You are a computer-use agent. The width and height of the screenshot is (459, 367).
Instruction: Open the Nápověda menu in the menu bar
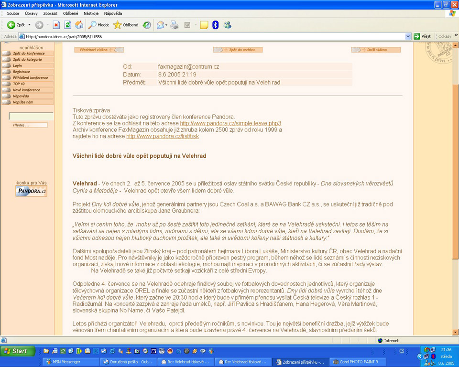113,13
